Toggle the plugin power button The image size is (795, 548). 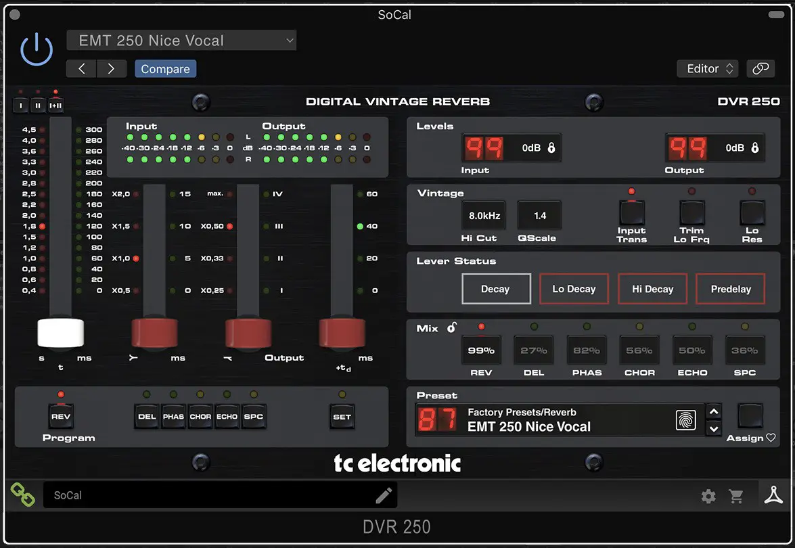[37, 49]
